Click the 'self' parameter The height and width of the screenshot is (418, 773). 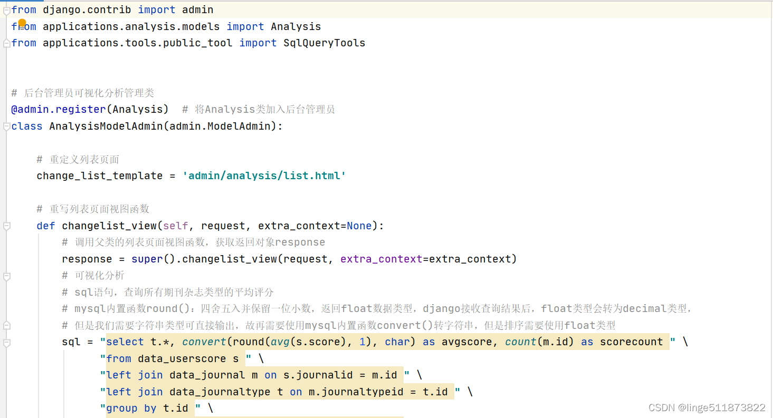176,226
